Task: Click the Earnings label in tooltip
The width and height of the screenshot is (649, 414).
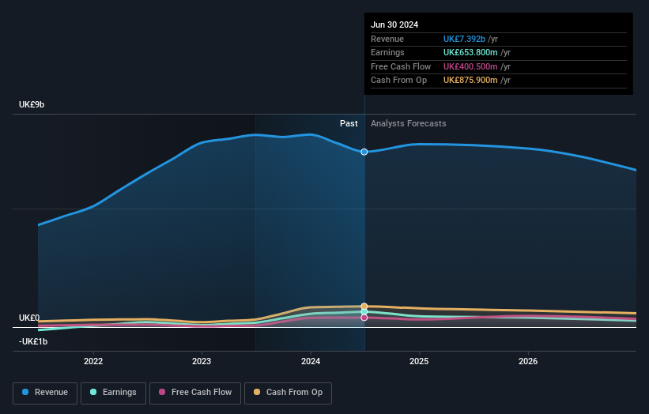Action: [387, 52]
